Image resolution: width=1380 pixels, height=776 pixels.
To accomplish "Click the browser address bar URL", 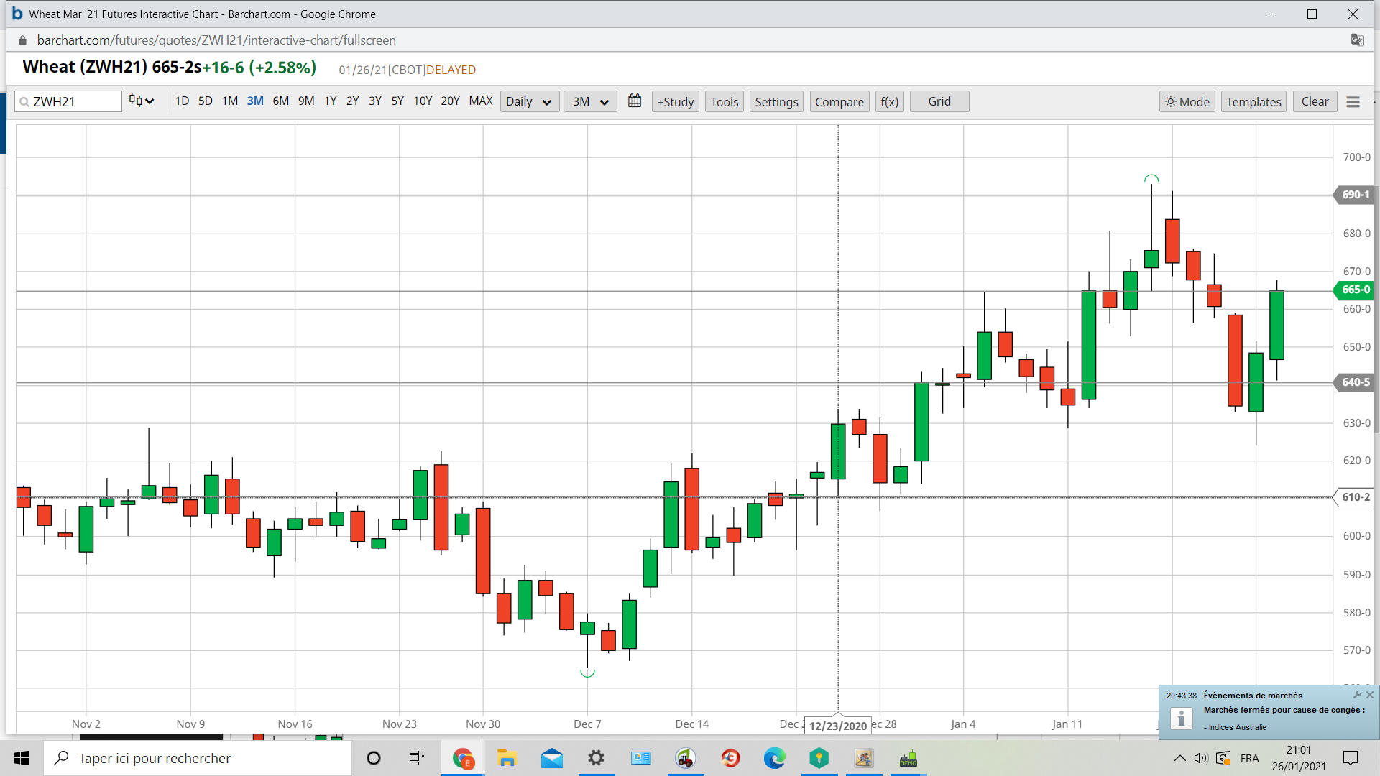I will click(216, 40).
